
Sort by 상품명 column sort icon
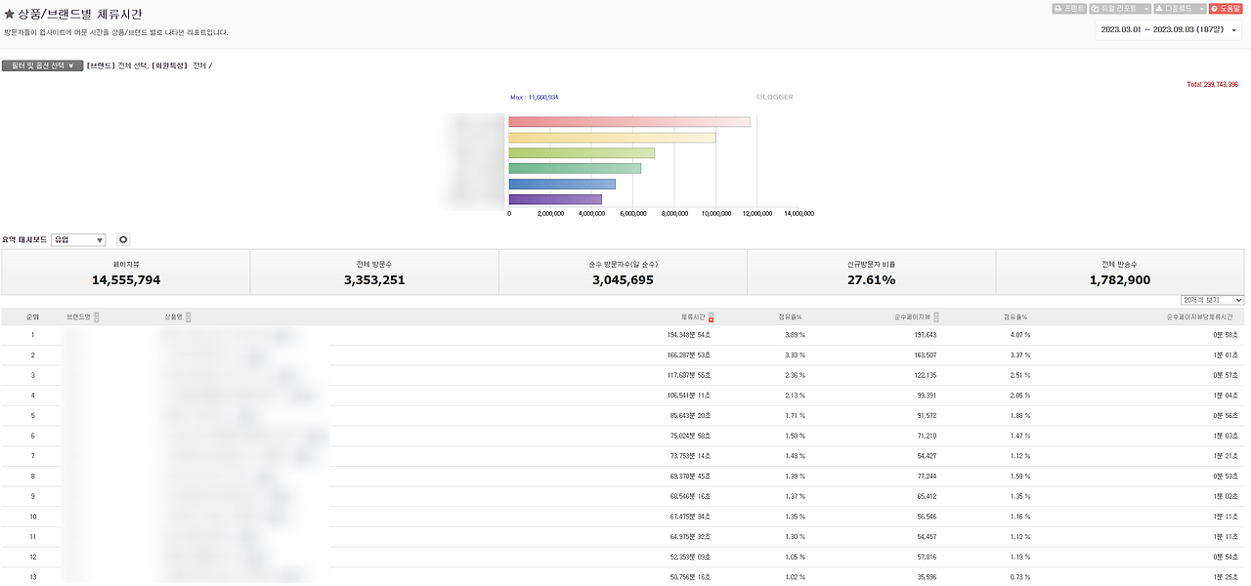coord(189,317)
